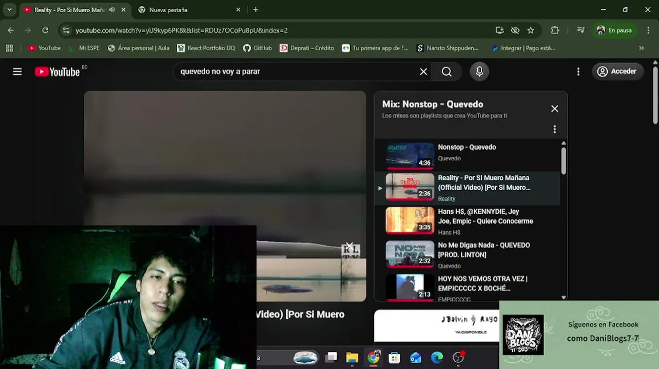Open the Chrome profile En pausa chip
Image resolution: width=659 pixels, height=369 pixels.
coord(614,30)
